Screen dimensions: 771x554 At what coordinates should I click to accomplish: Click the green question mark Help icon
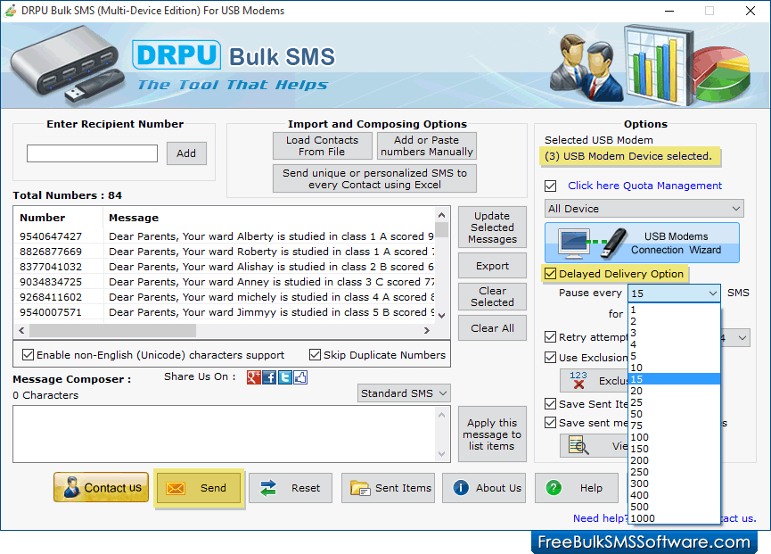[x=554, y=488]
